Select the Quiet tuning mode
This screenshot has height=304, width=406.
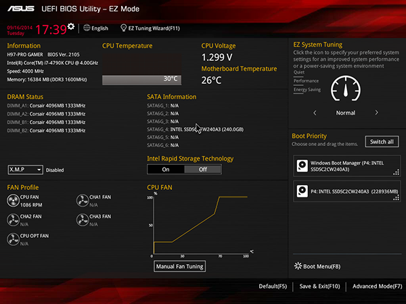[x=299, y=72]
